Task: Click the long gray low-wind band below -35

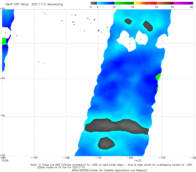Action: tap(117, 126)
